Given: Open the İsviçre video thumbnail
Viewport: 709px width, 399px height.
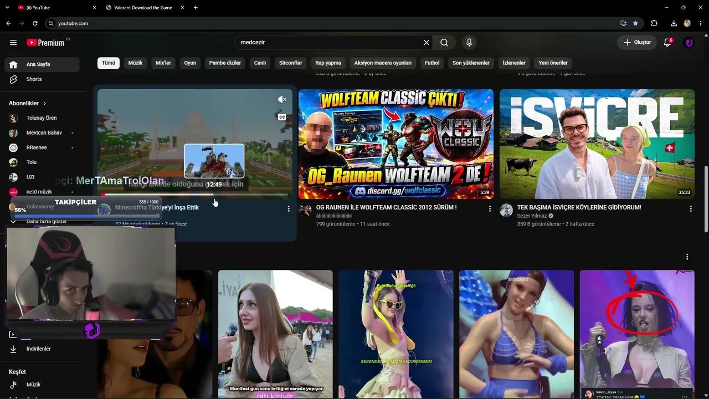Looking at the screenshot, I should pyautogui.click(x=597, y=144).
